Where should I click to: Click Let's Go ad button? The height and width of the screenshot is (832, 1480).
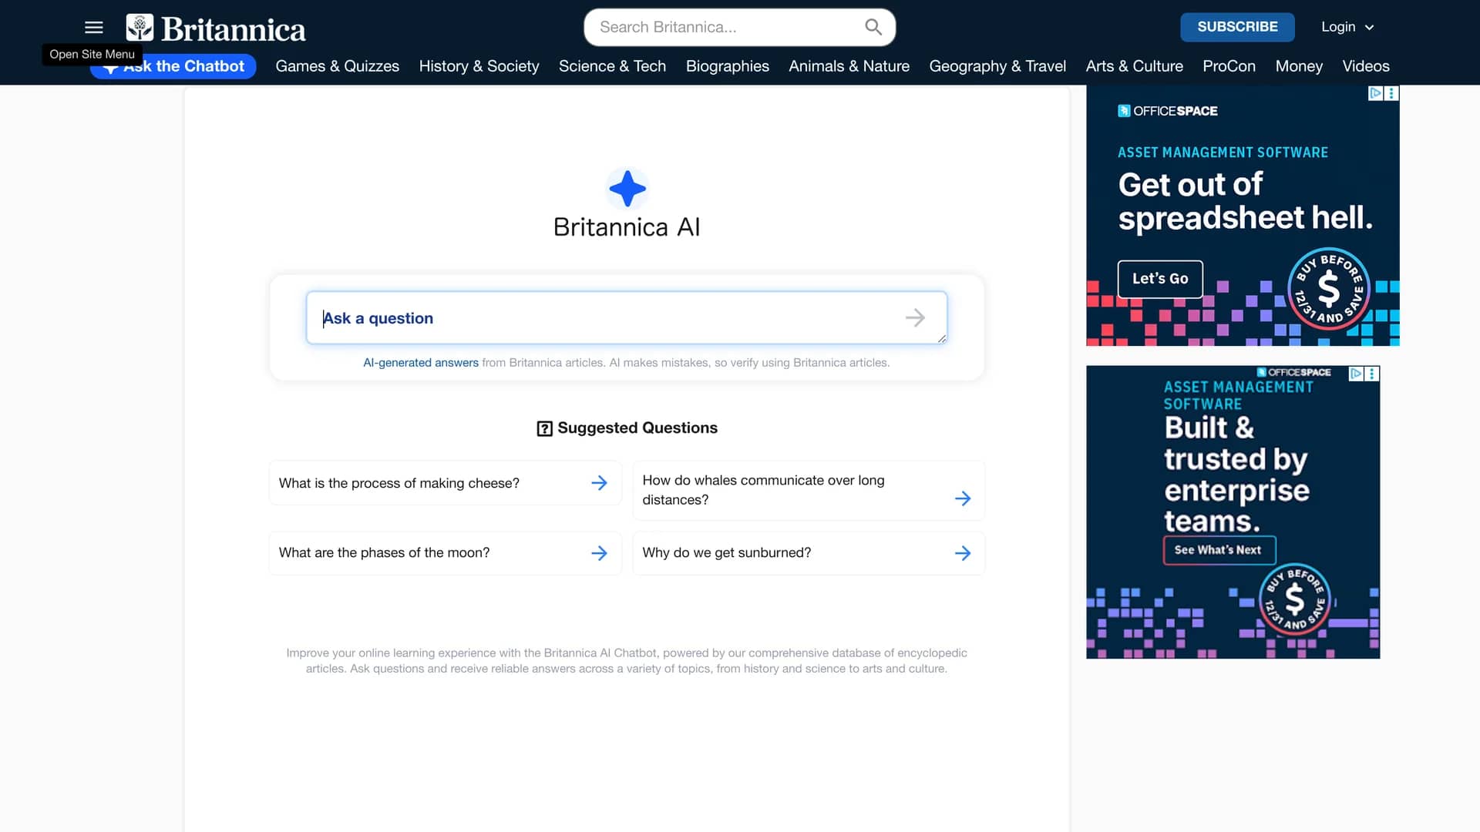coord(1160,279)
